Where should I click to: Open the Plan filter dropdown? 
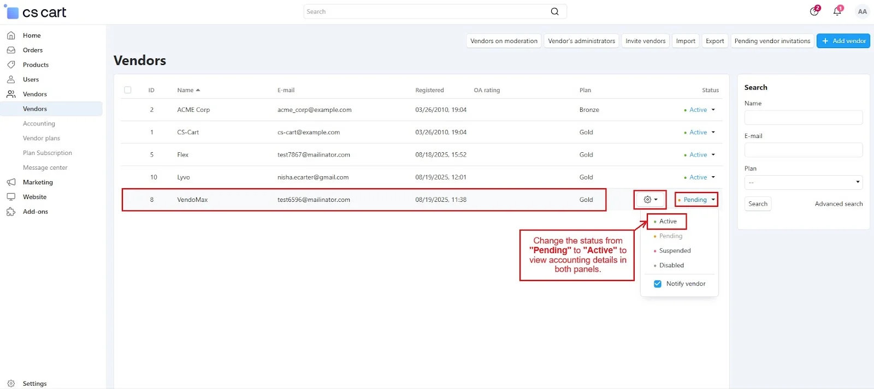[x=803, y=182]
